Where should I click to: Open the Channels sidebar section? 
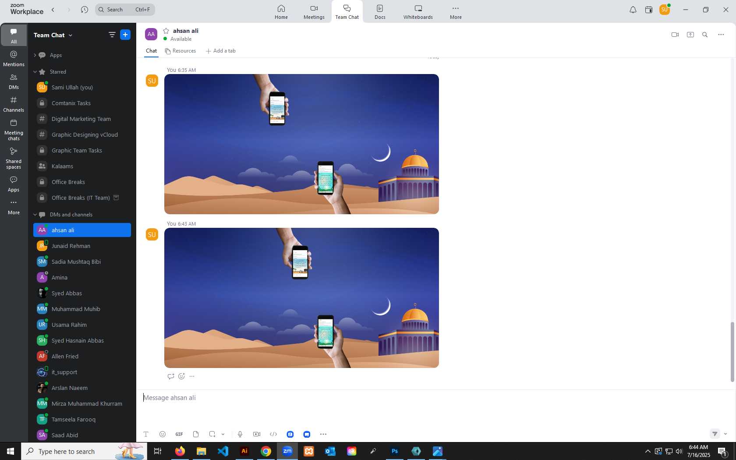tap(14, 104)
